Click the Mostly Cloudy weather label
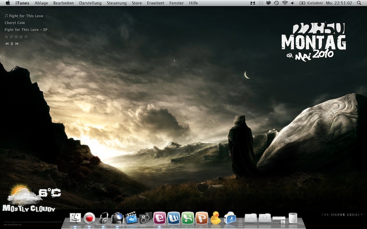 [29, 208]
